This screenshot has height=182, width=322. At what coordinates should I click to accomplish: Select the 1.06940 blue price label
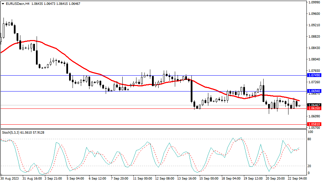click(x=314, y=92)
